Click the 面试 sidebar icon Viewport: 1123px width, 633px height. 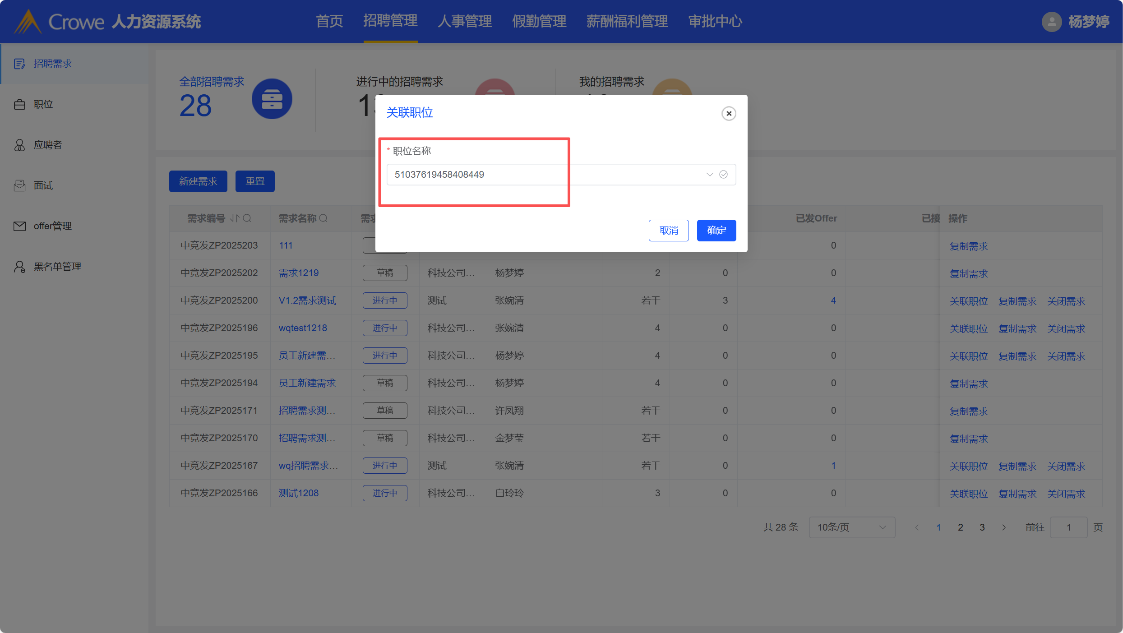click(x=19, y=185)
